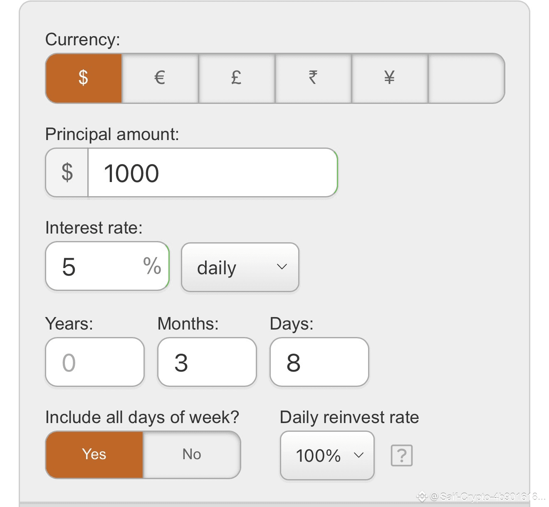Pick the Indian rupee currency
549x507 pixels.
313,78
